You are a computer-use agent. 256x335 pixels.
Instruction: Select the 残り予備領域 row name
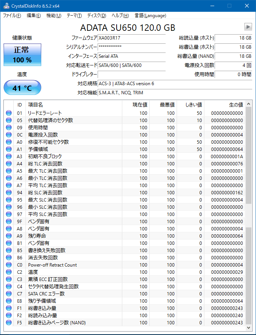click(x=42, y=301)
